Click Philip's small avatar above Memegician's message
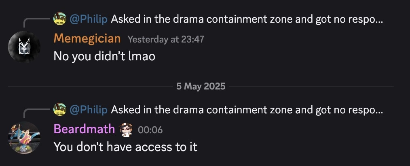 (x=60, y=19)
